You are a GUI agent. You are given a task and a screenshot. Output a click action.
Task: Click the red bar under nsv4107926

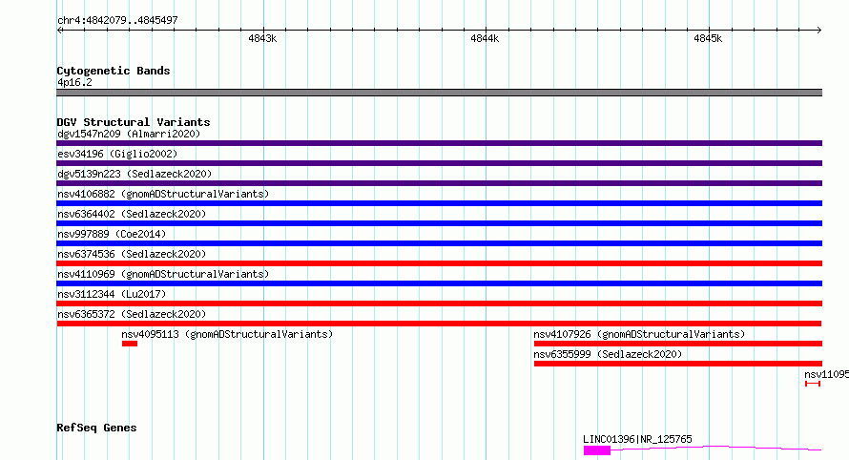pyautogui.click(x=678, y=344)
